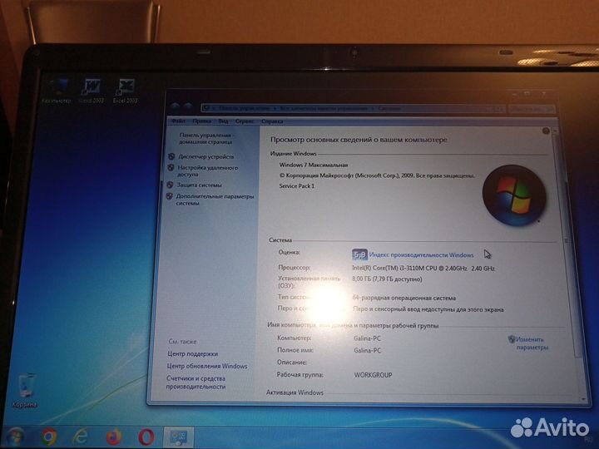Launch Firefox from the taskbar
Viewport: 599px width, 449px height.
coord(113,437)
